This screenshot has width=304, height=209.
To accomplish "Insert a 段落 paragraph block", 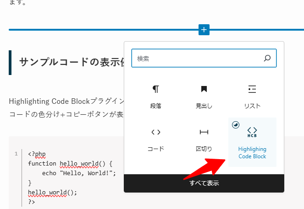I will click(x=156, y=97).
